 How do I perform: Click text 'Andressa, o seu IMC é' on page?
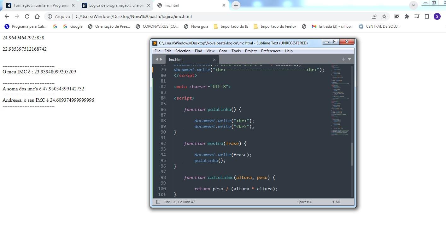26,100
